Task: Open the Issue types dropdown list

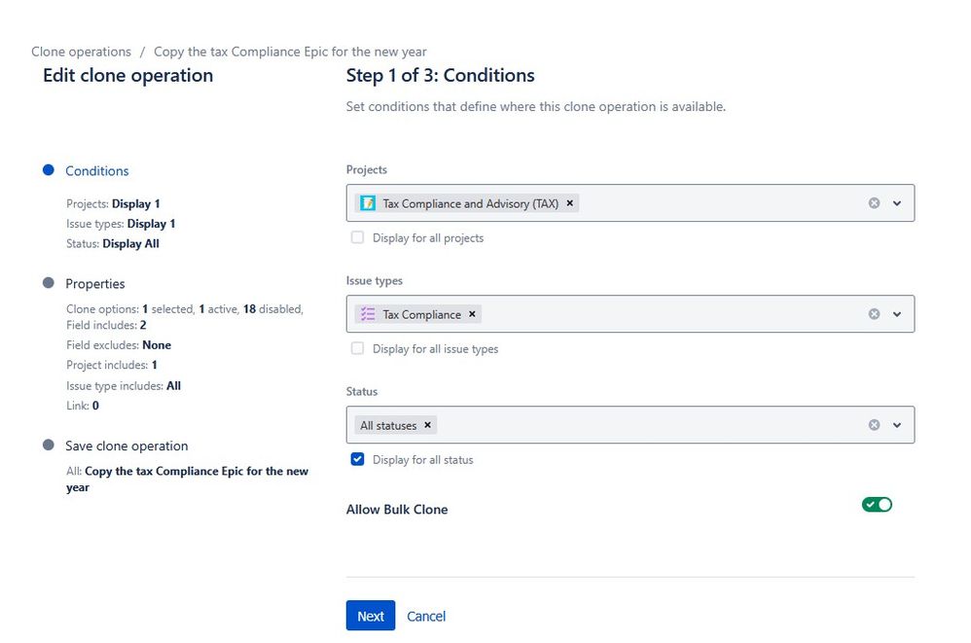Action: [x=897, y=314]
